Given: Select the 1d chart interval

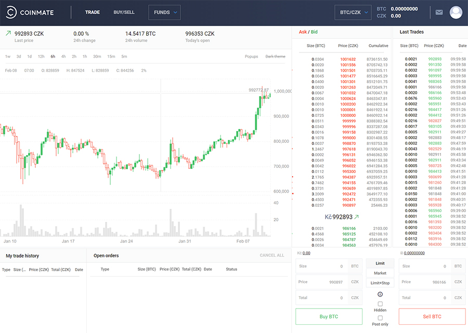Looking at the screenshot, I should coord(29,56).
